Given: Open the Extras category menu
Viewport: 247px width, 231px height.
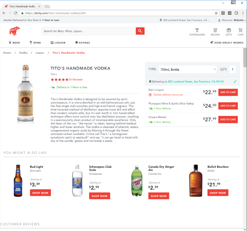Looking at the screenshot, I should point(83,43).
